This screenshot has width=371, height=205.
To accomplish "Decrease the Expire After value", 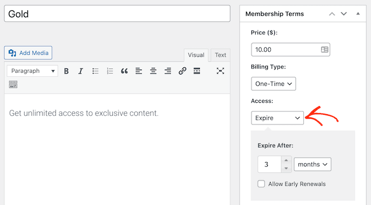I will click(286, 168).
